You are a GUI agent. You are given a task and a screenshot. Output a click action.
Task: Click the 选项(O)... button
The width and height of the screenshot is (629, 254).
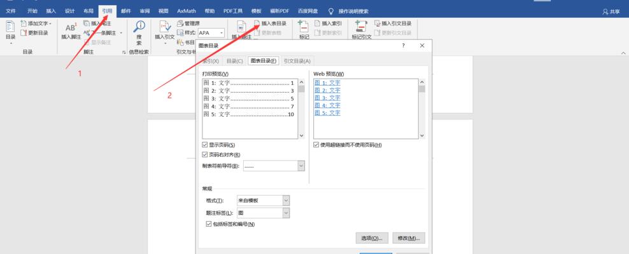[x=372, y=238]
